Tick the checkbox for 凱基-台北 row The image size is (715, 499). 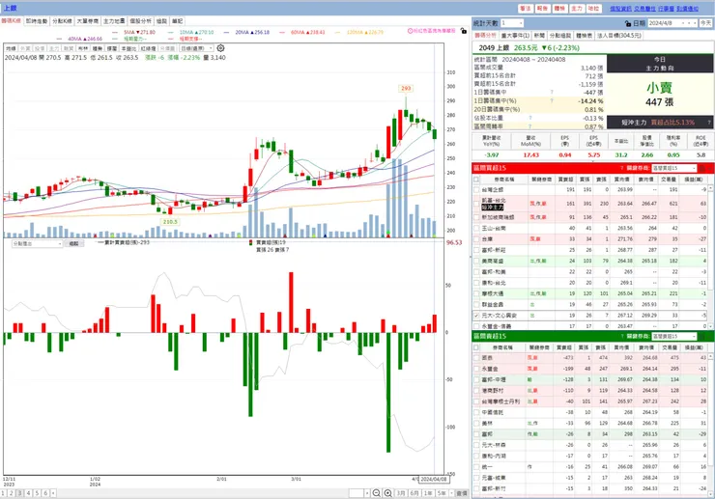point(476,204)
